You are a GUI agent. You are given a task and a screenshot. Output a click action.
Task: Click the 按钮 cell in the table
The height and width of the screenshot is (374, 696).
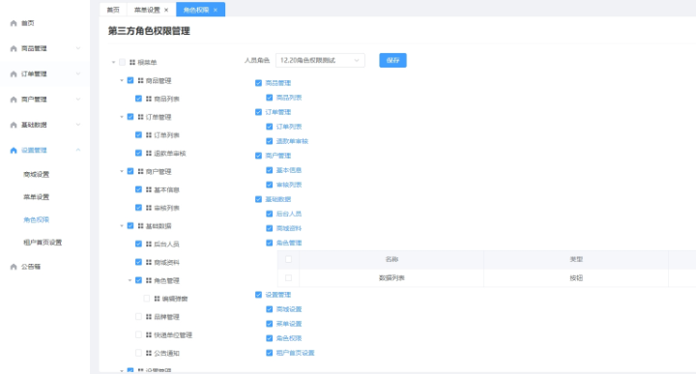[x=576, y=277]
